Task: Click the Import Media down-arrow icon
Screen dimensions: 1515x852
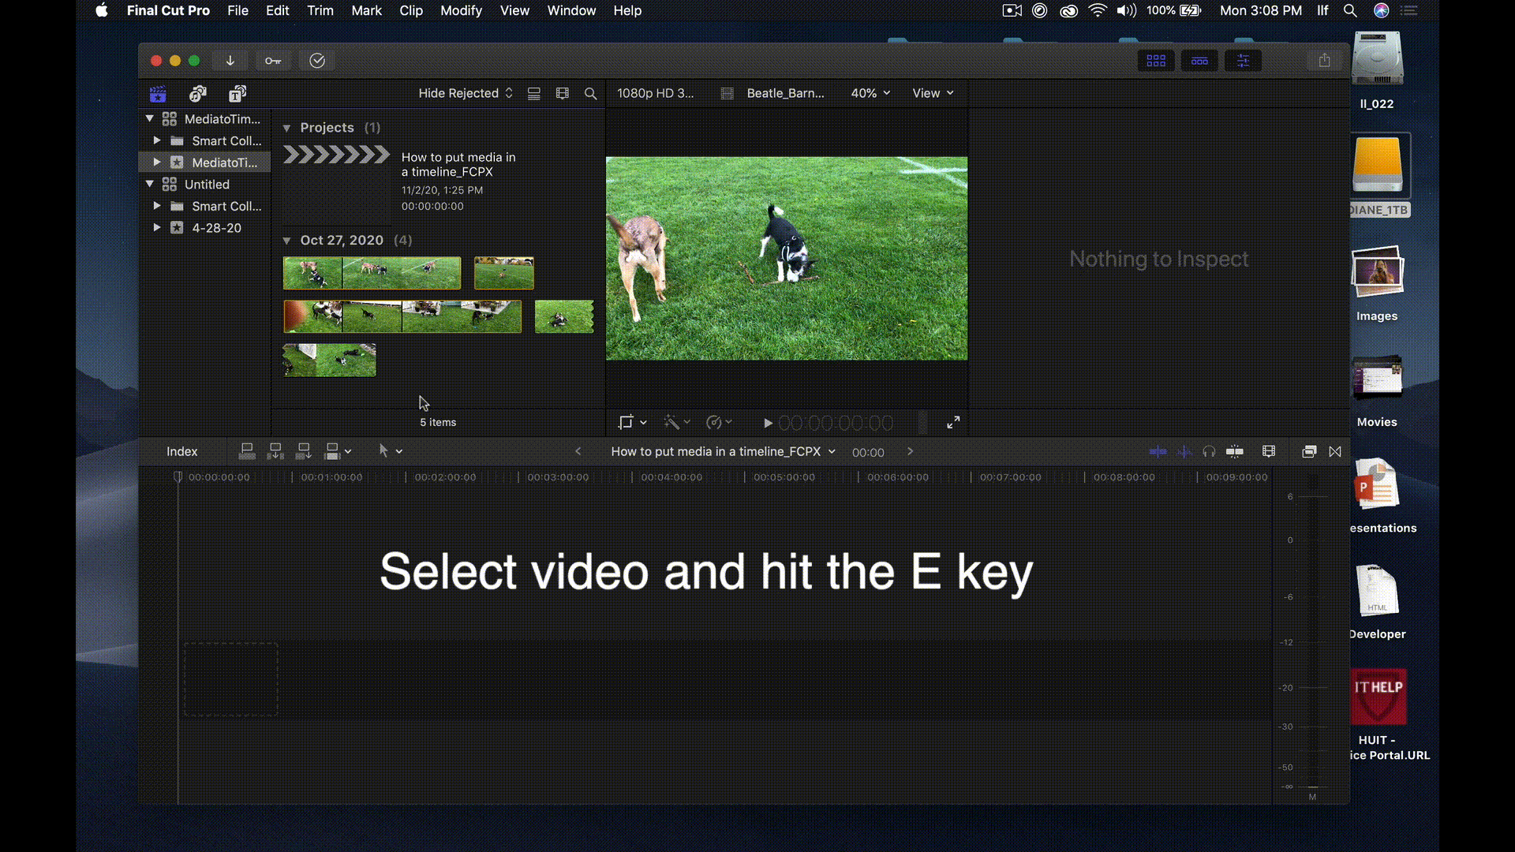Action: pos(230,61)
